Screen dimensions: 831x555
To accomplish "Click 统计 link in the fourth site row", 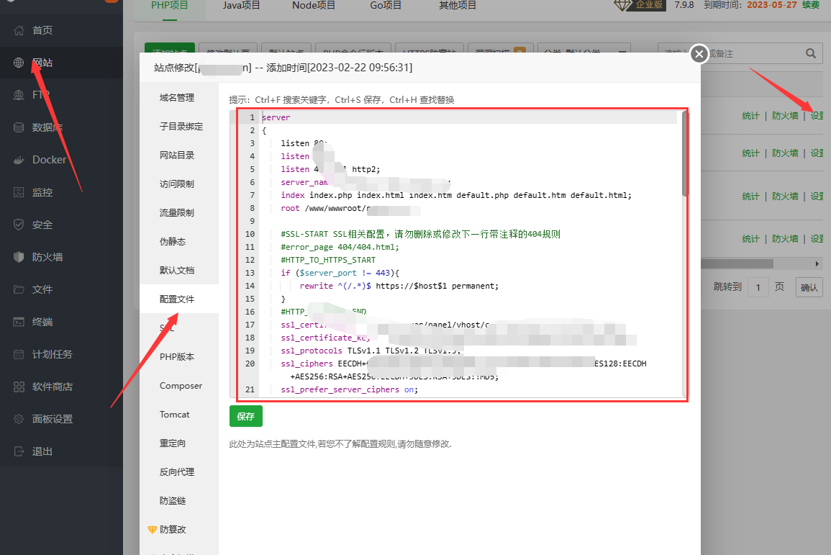I will [x=750, y=239].
